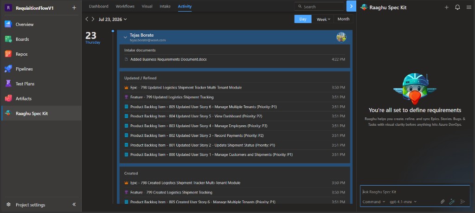Open Test Plans flask icon

click(x=8, y=84)
